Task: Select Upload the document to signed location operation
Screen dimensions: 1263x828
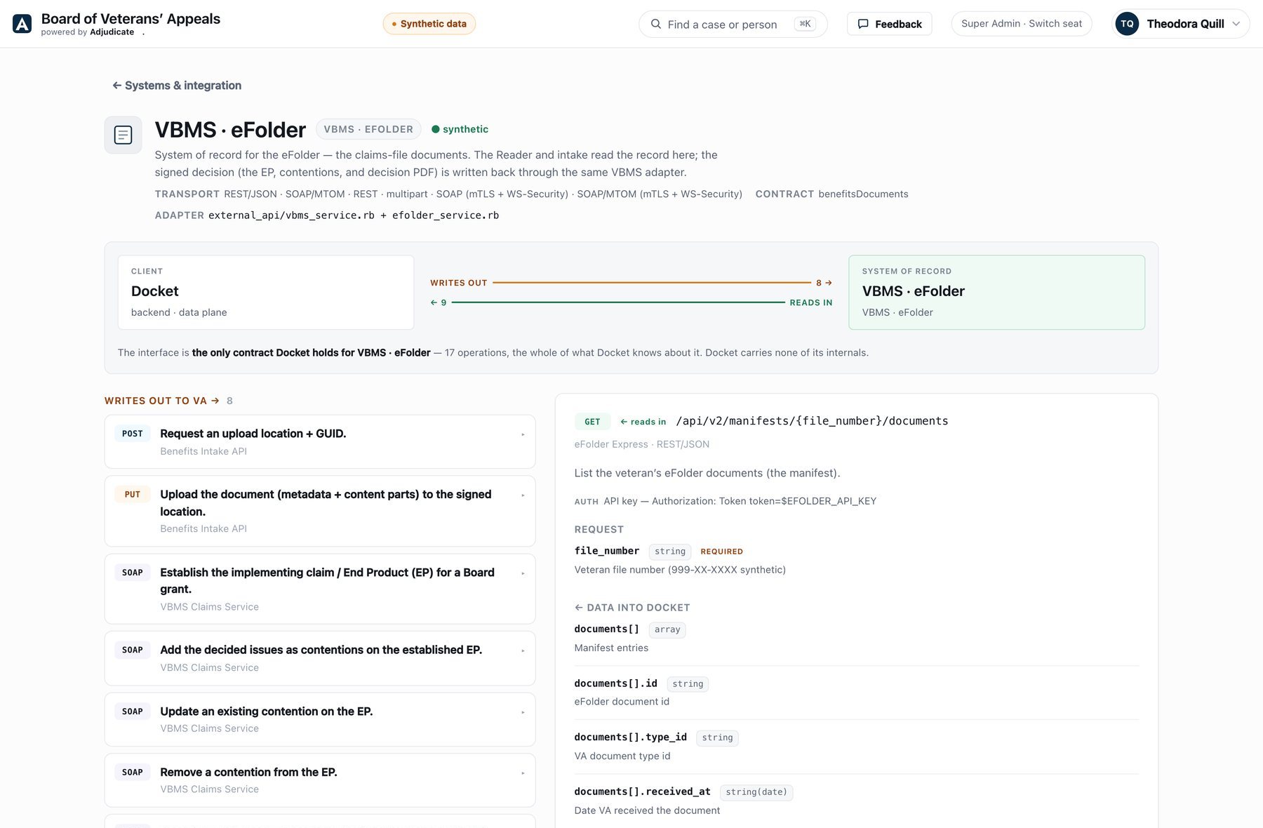Action: coord(320,511)
